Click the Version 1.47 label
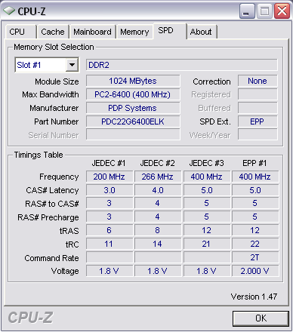This screenshot has height=332, width=293. click(254, 297)
